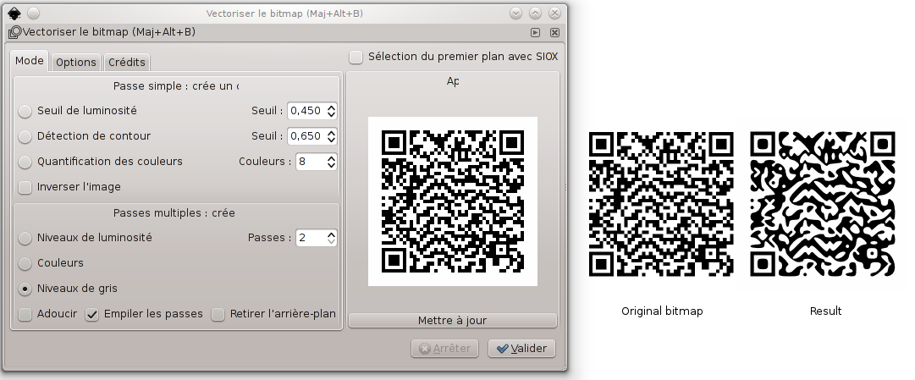The image size is (915, 380).
Task: Adjust the contour Seuil stepper arrows
Action: pyautogui.click(x=332, y=136)
